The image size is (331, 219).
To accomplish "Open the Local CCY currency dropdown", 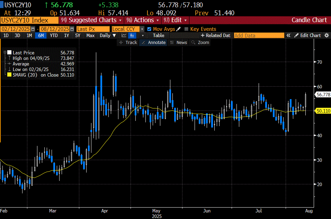I will click(142, 29).
